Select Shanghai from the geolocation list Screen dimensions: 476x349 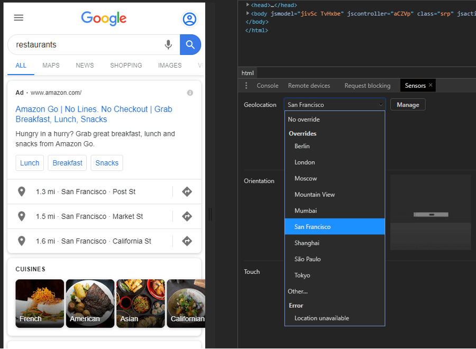click(335, 243)
